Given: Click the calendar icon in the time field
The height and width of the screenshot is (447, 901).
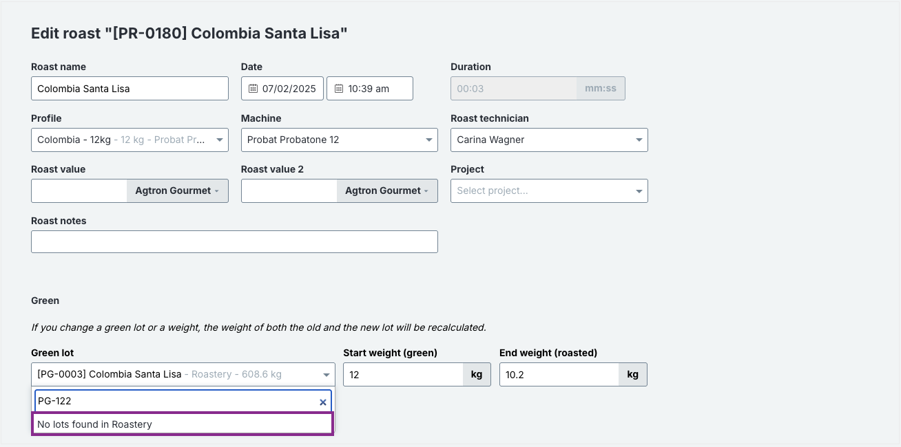Looking at the screenshot, I should click(339, 89).
